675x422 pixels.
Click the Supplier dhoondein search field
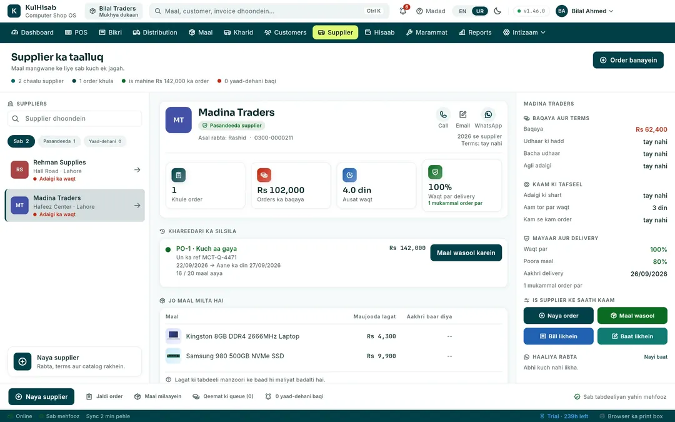point(75,118)
